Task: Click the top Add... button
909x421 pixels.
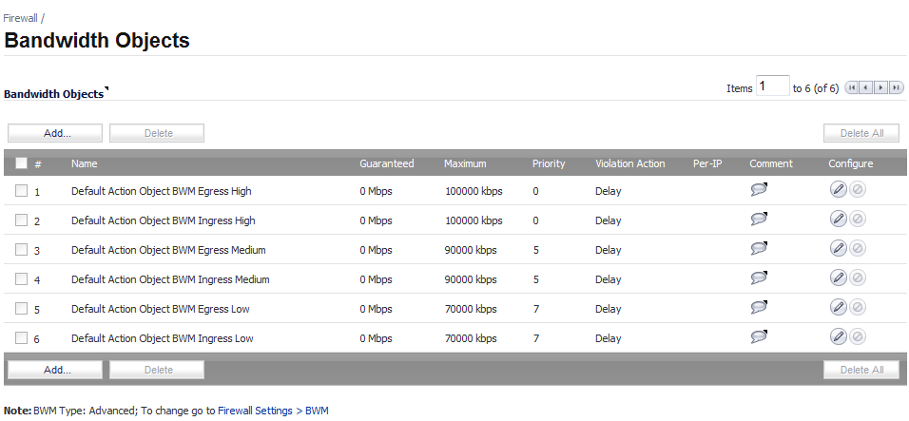Action: 55,133
